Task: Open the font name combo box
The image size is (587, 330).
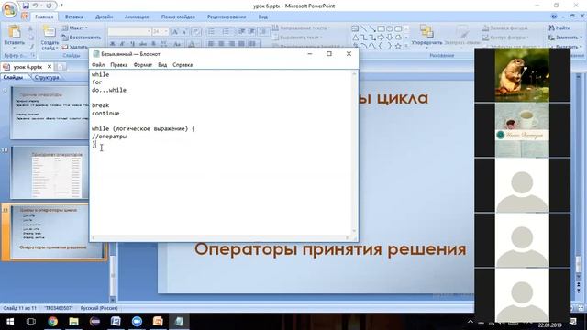Action: (129, 31)
